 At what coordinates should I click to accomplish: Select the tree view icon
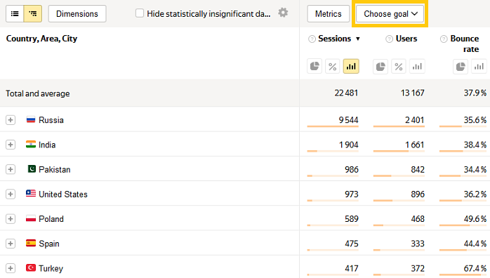33,14
